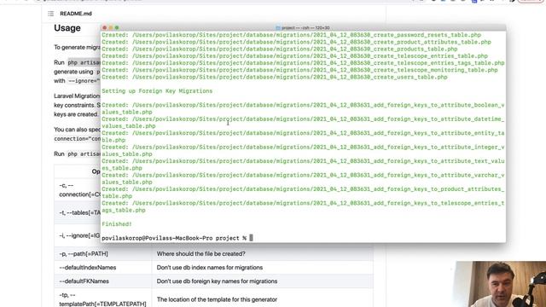Screen dimensions: 546x307
Task: Select the add_foreign_keys_to_attribute_datetime line
Action: pos(303,122)
